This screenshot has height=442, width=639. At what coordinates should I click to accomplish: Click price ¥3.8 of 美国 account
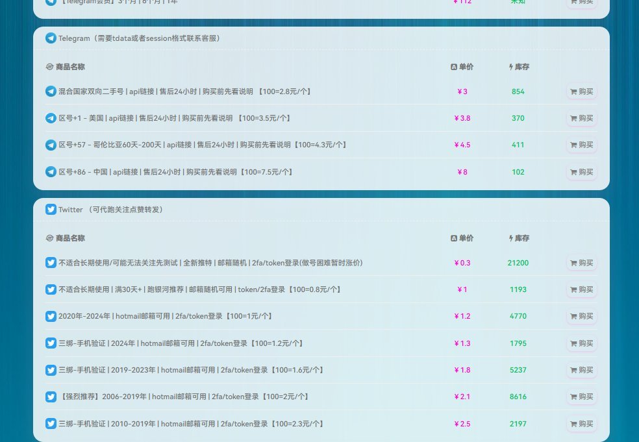462,118
